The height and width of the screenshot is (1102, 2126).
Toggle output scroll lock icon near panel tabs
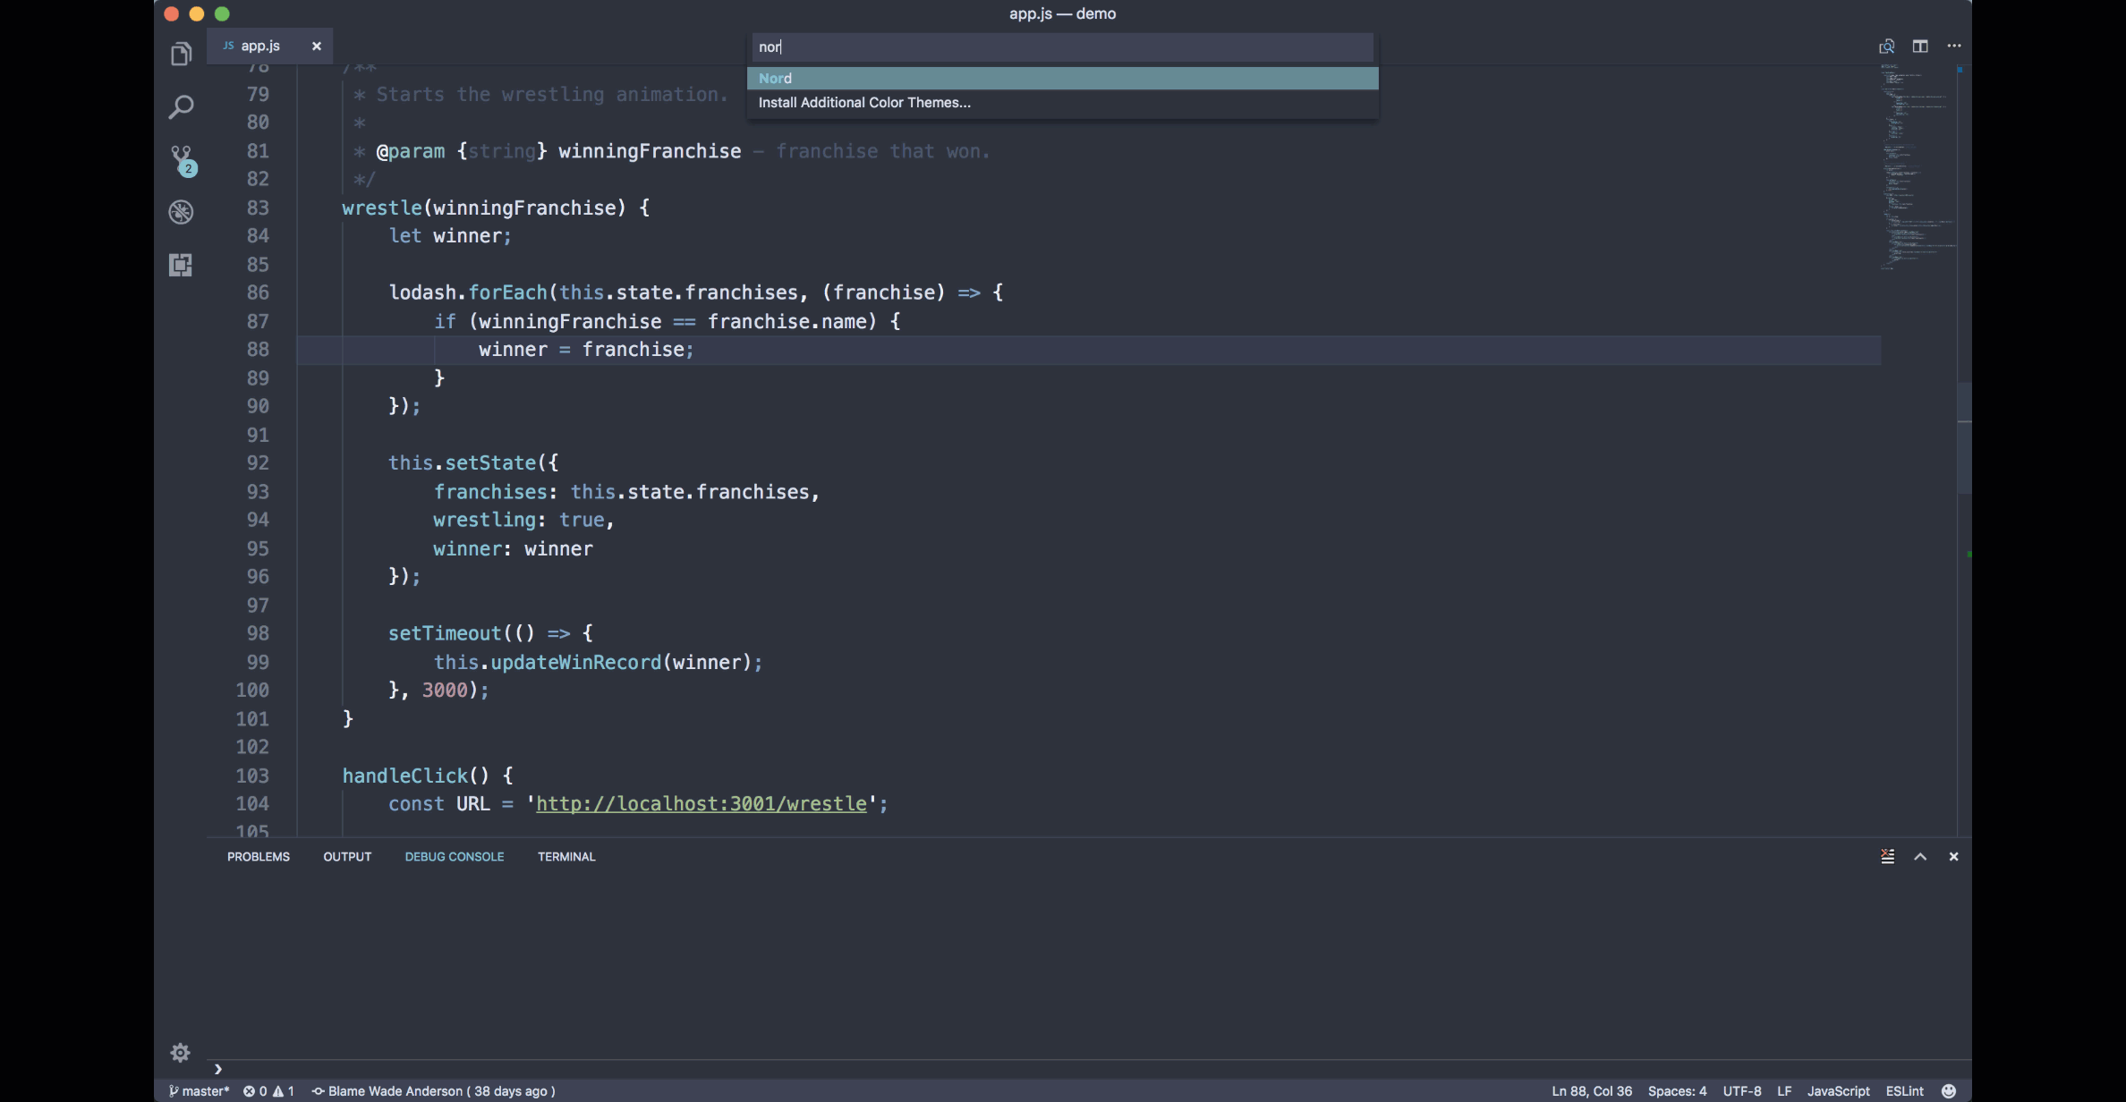pyautogui.click(x=1888, y=856)
